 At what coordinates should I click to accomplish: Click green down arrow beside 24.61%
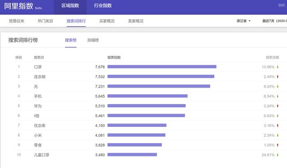click(x=278, y=155)
